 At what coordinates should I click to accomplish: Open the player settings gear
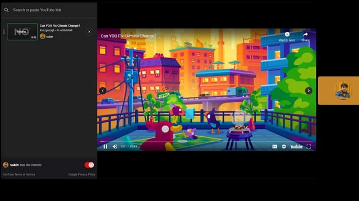[284, 146]
